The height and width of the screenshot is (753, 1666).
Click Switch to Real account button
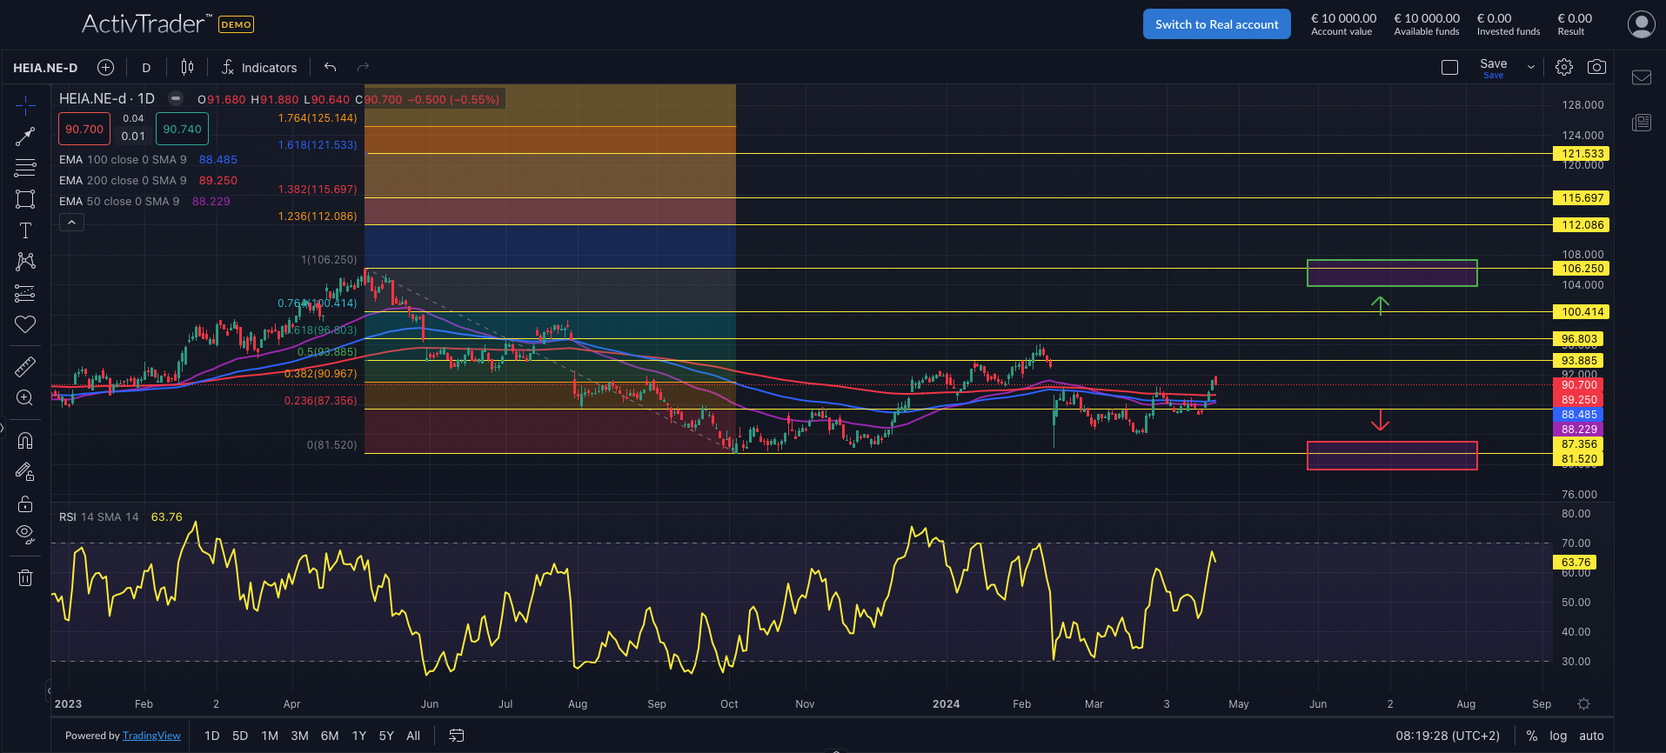pyautogui.click(x=1216, y=24)
